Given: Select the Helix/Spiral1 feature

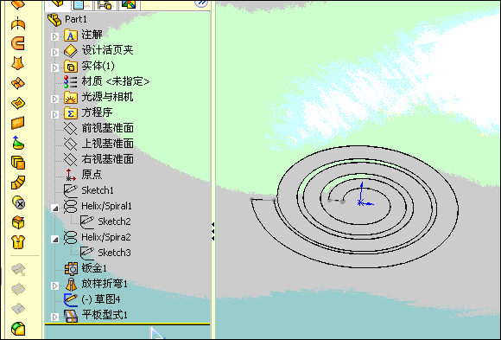Looking at the screenshot, I should [98, 206].
